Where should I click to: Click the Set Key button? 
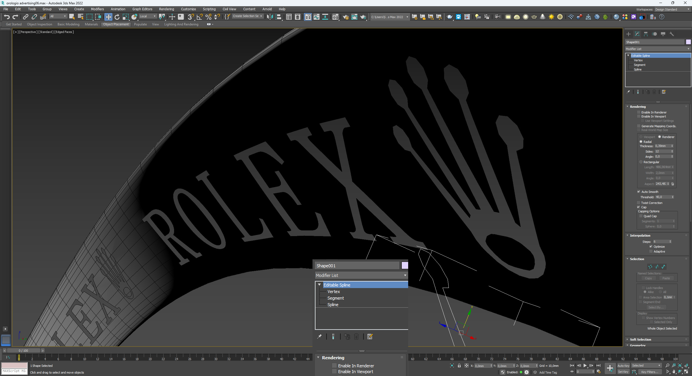pos(623,372)
